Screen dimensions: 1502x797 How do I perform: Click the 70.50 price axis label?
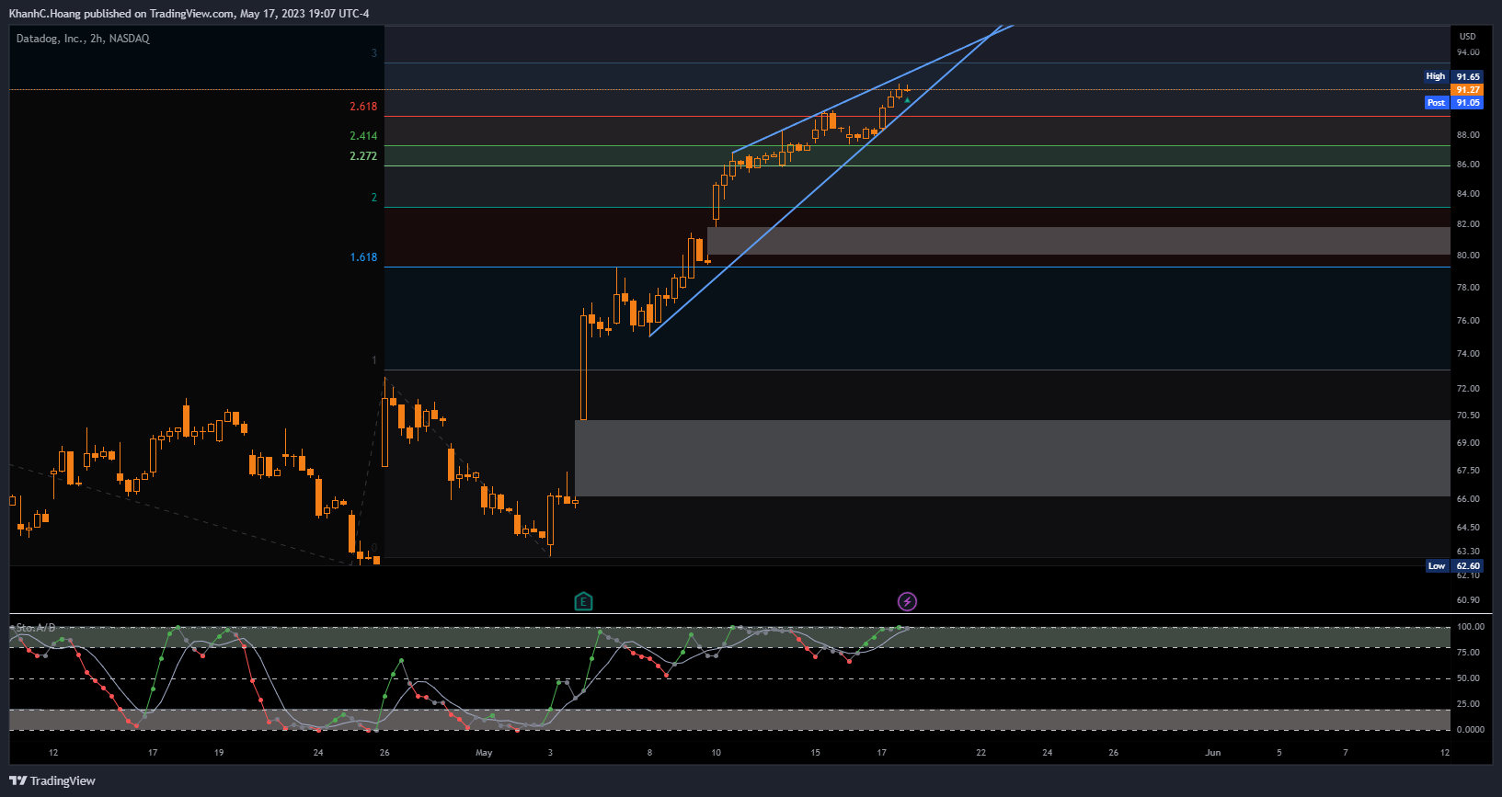point(1468,416)
